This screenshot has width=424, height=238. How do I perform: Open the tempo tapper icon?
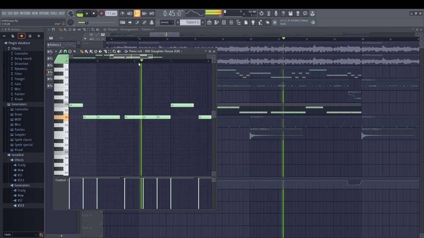pos(260,22)
